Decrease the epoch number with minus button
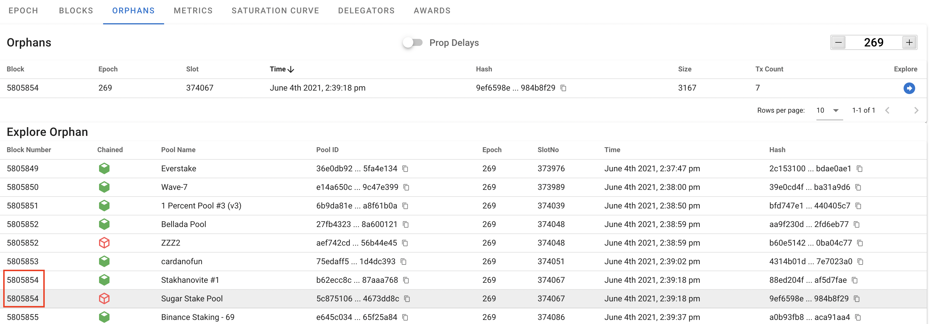The height and width of the screenshot is (324, 930). [838, 43]
